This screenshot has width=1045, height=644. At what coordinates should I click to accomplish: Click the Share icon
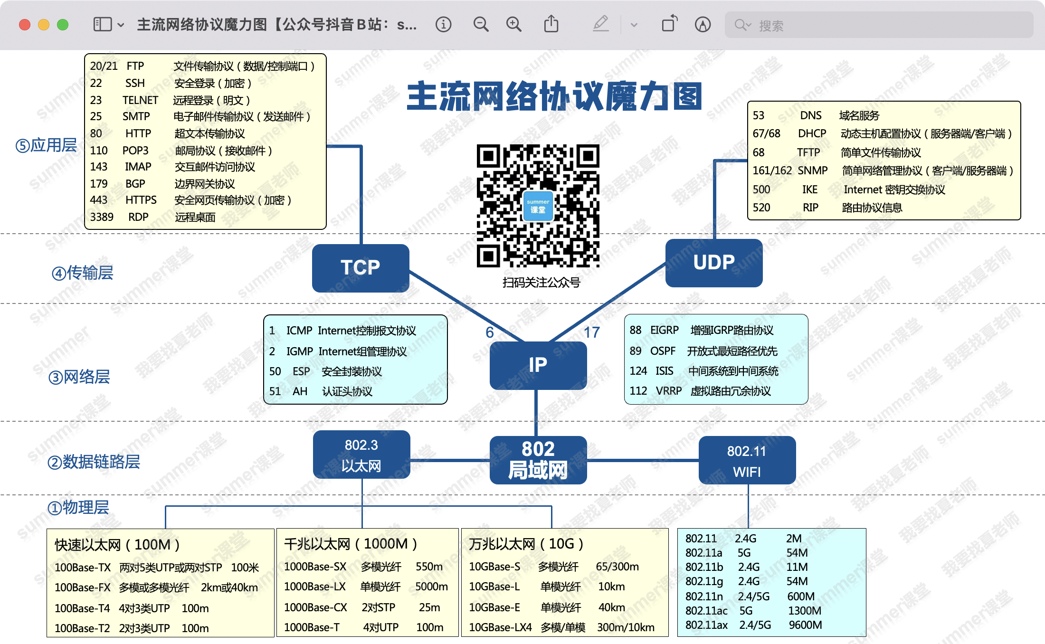click(551, 24)
